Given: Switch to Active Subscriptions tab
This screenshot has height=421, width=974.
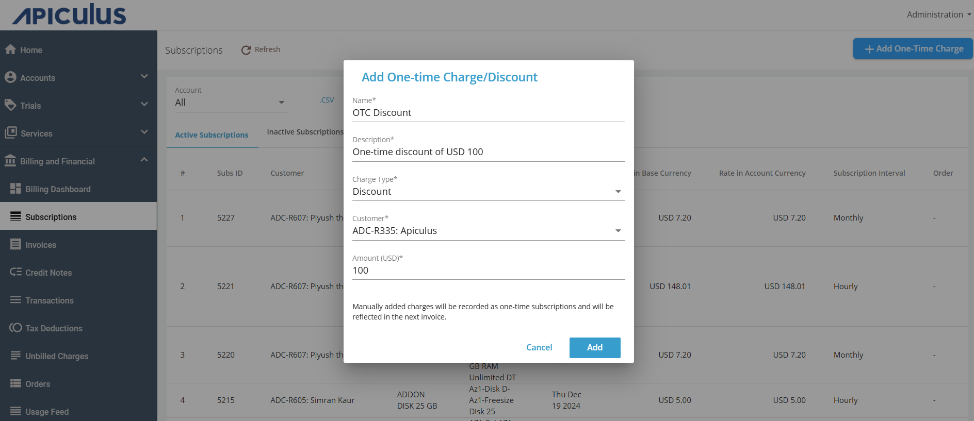Looking at the screenshot, I should pos(212,135).
